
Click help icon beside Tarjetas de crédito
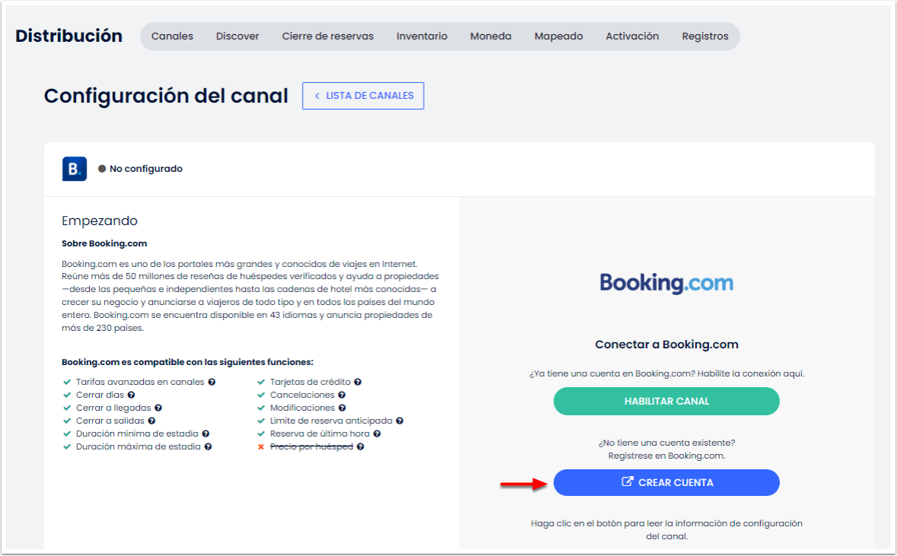(x=358, y=382)
